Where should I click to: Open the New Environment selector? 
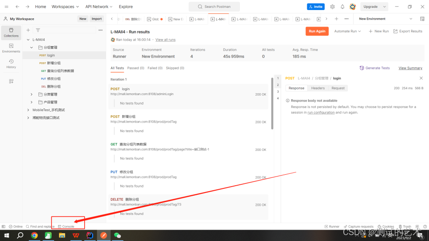pyautogui.click(x=385, y=19)
